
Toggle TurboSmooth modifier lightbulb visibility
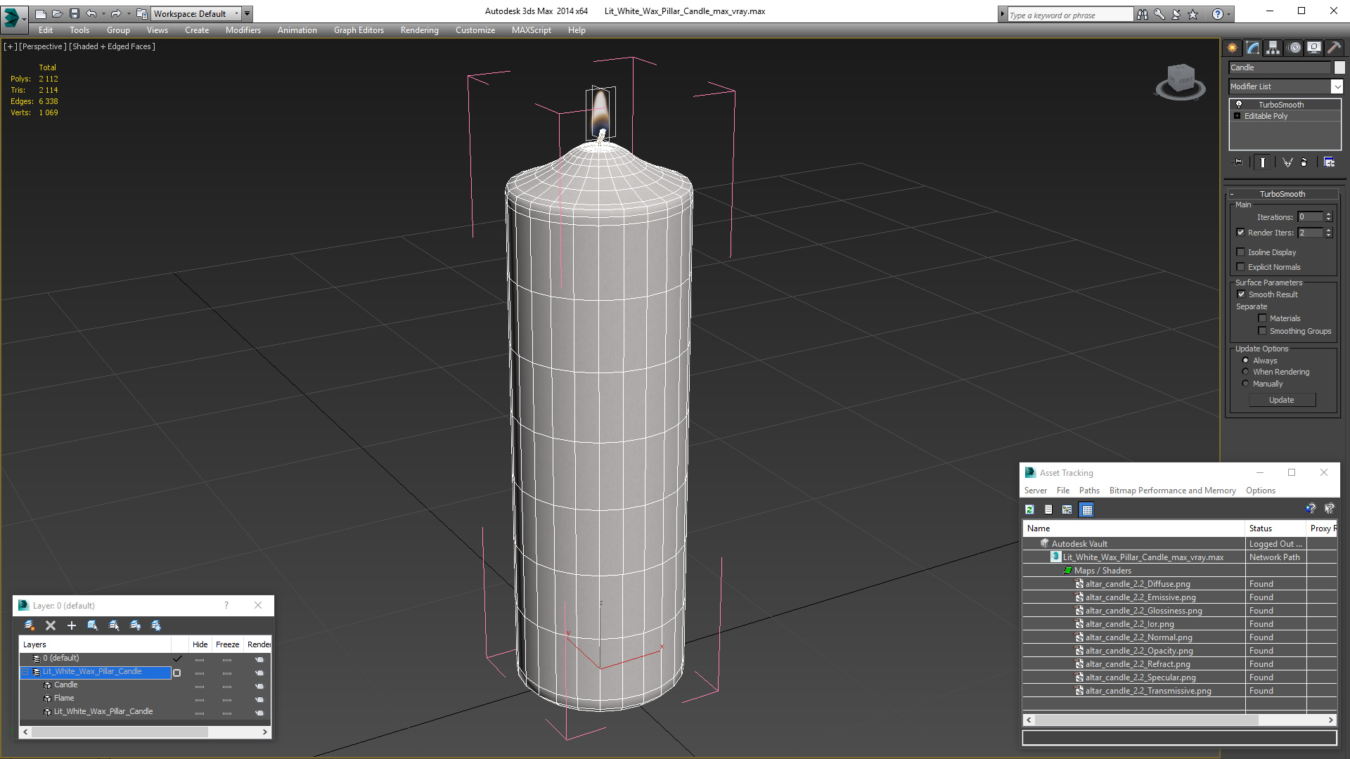click(x=1239, y=104)
